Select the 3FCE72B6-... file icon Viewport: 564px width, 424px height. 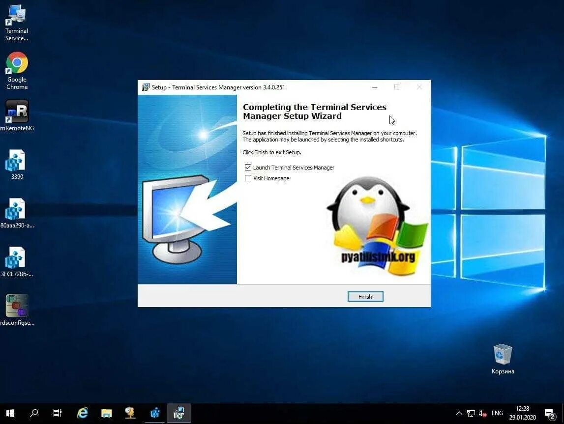17,261
